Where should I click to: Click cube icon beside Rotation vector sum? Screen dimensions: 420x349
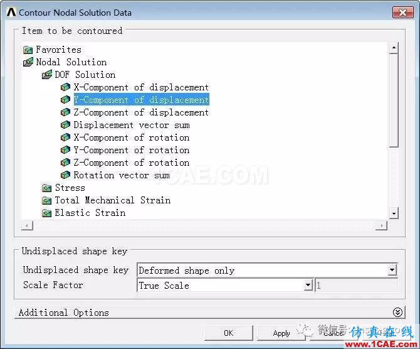pos(65,175)
